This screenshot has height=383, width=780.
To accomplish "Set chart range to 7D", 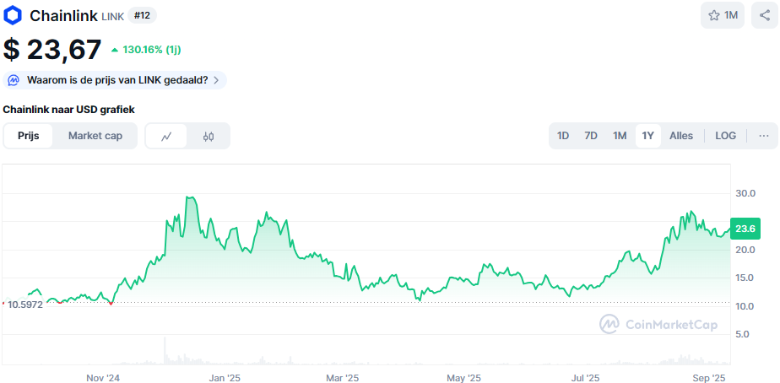I will [590, 135].
